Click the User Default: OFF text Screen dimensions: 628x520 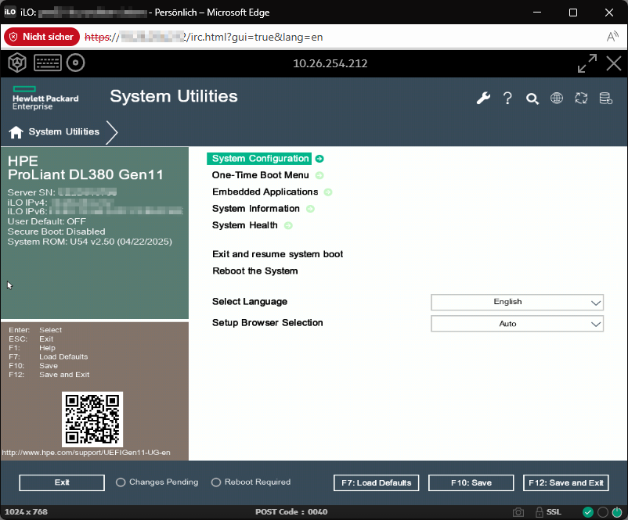[x=46, y=221]
